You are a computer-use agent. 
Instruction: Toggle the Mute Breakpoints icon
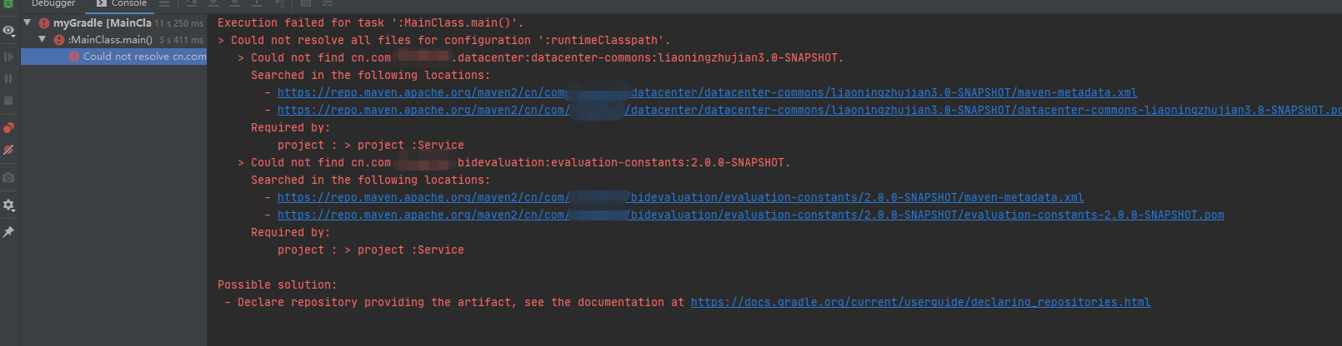click(x=8, y=151)
